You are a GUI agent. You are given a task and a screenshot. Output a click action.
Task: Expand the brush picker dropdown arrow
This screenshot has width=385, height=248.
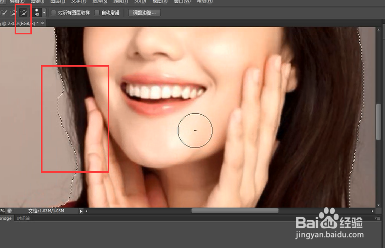(44, 13)
